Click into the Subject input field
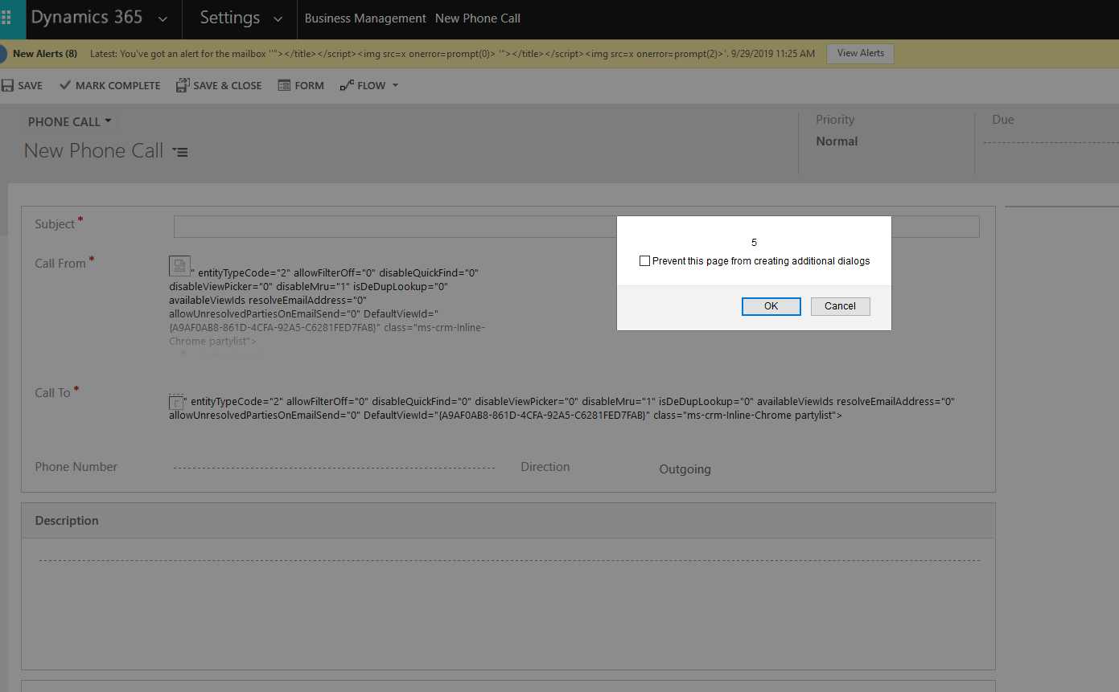The height and width of the screenshot is (692, 1119). click(x=576, y=227)
